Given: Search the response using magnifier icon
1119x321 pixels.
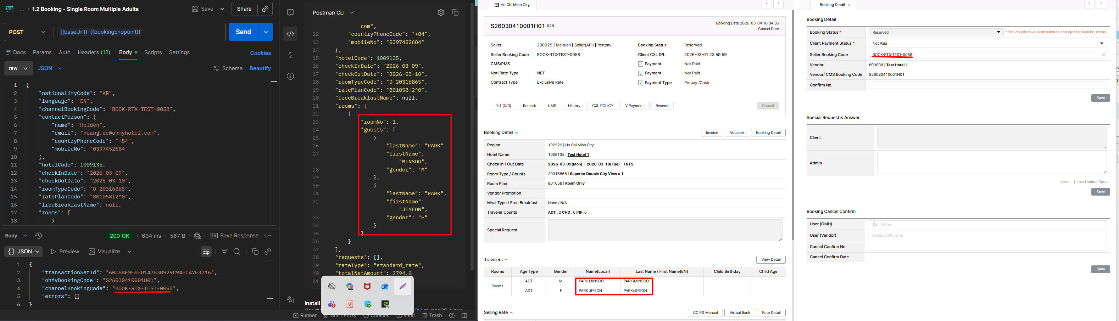Looking at the screenshot, I should click(237, 252).
